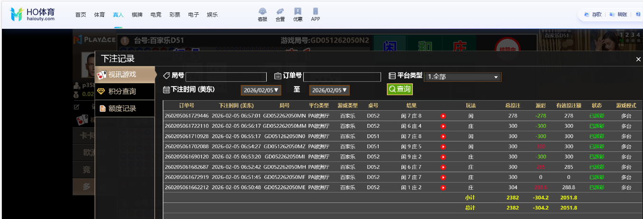
Task: Focus the 订单号 input field
Action: (x=342, y=77)
